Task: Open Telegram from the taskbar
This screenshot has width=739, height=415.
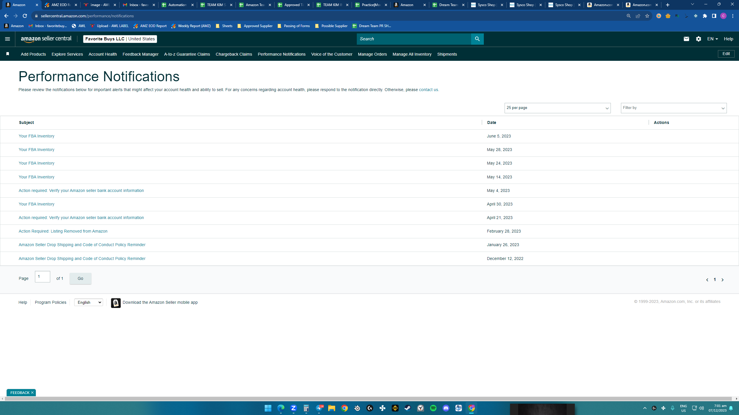Action: 319,408
